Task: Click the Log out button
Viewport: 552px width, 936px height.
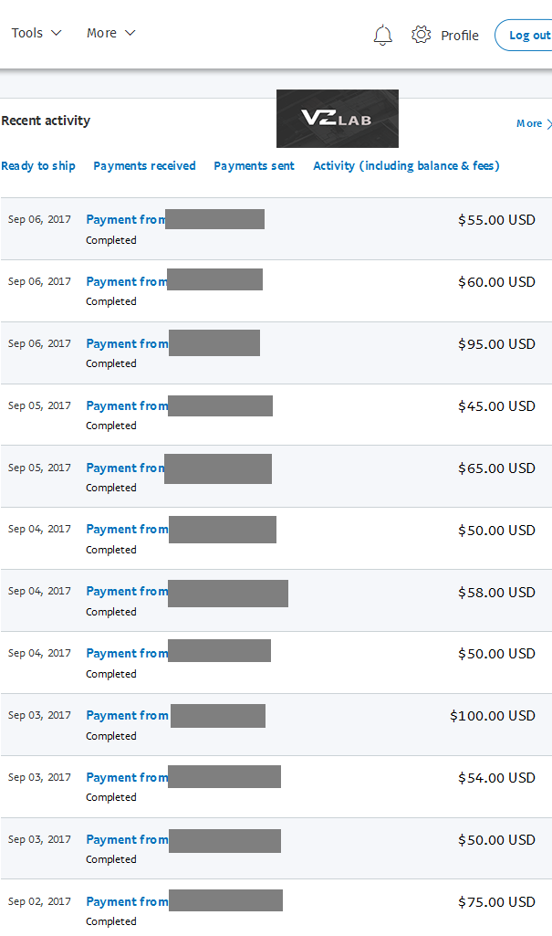Action: click(x=524, y=36)
